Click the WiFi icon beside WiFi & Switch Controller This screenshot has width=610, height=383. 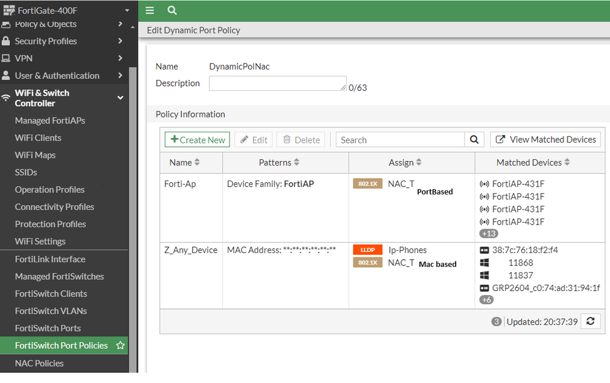[x=6, y=98]
